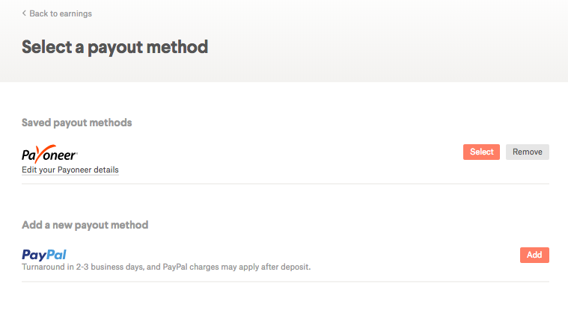Click the divider line below the PayPal row
568x322 pixels.
(x=285, y=281)
